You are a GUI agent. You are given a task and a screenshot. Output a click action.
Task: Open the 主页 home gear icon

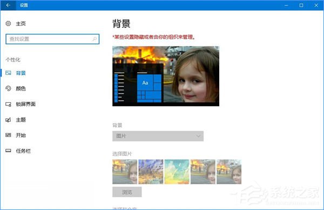pyautogui.click(x=8, y=24)
